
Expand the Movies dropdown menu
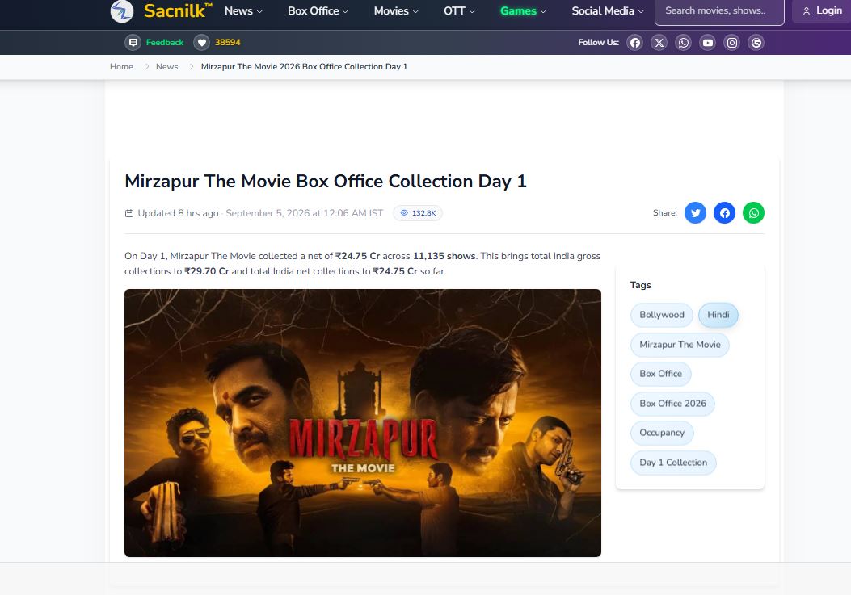coord(396,10)
